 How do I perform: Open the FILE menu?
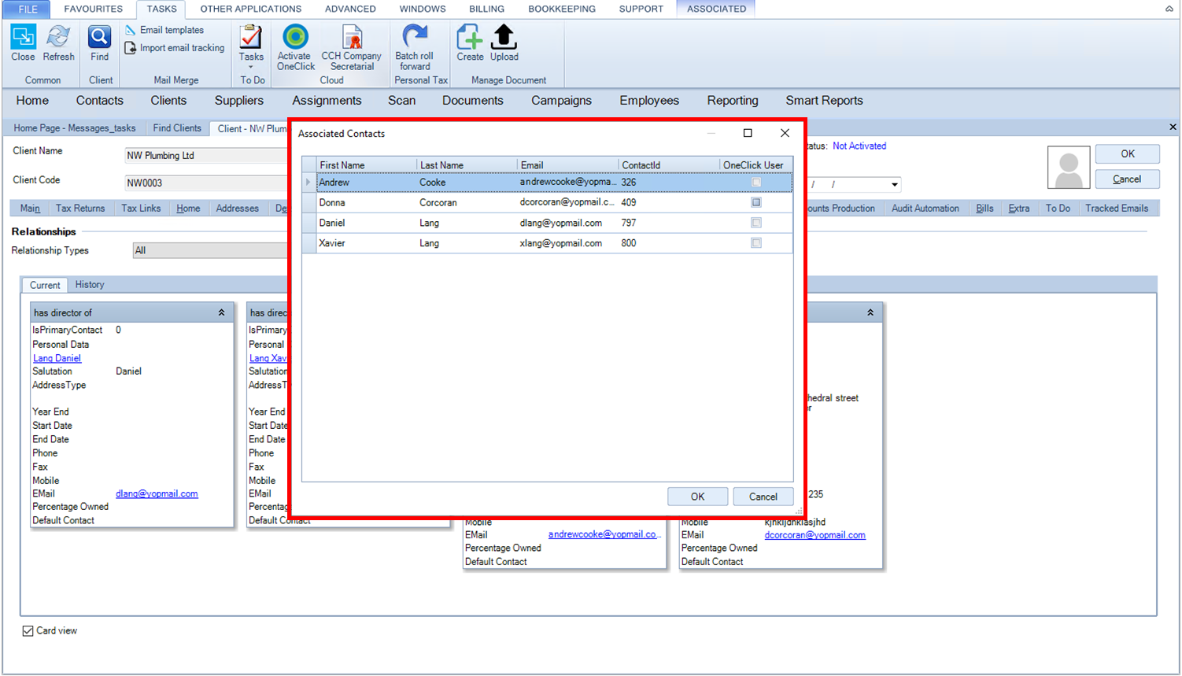[28, 9]
